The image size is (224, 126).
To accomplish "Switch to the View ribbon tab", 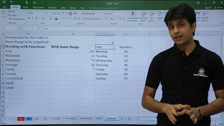I will click(x=83, y=8).
